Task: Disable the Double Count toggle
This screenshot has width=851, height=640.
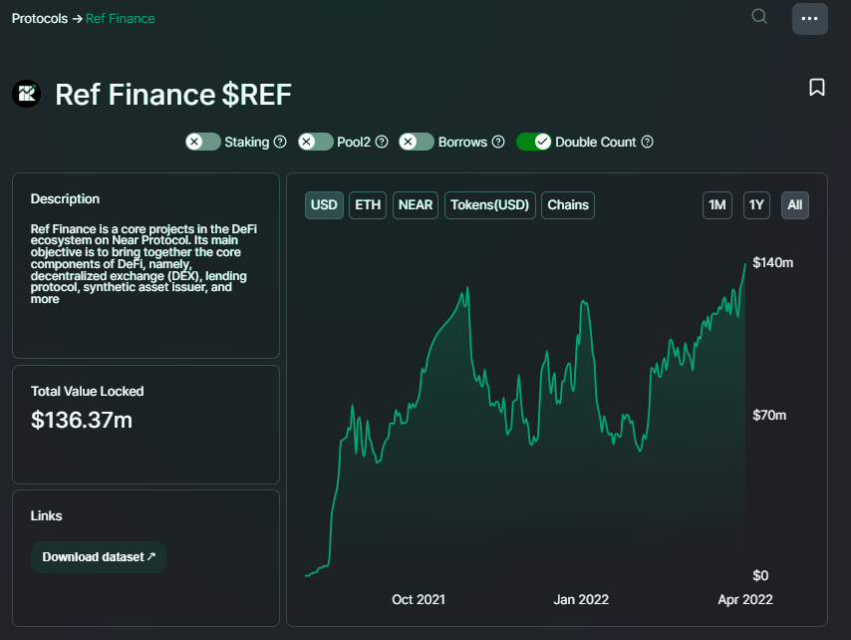Action: click(x=533, y=142)
